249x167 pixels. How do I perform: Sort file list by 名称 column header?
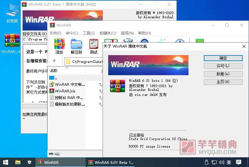pos(67,70)
